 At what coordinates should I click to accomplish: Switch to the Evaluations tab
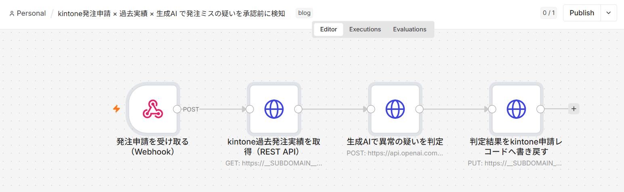(410, 29)
